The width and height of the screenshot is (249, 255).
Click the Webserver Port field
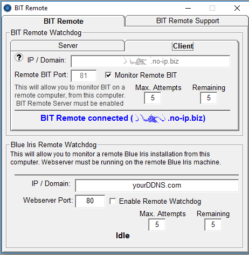click(x=90, y=201)
